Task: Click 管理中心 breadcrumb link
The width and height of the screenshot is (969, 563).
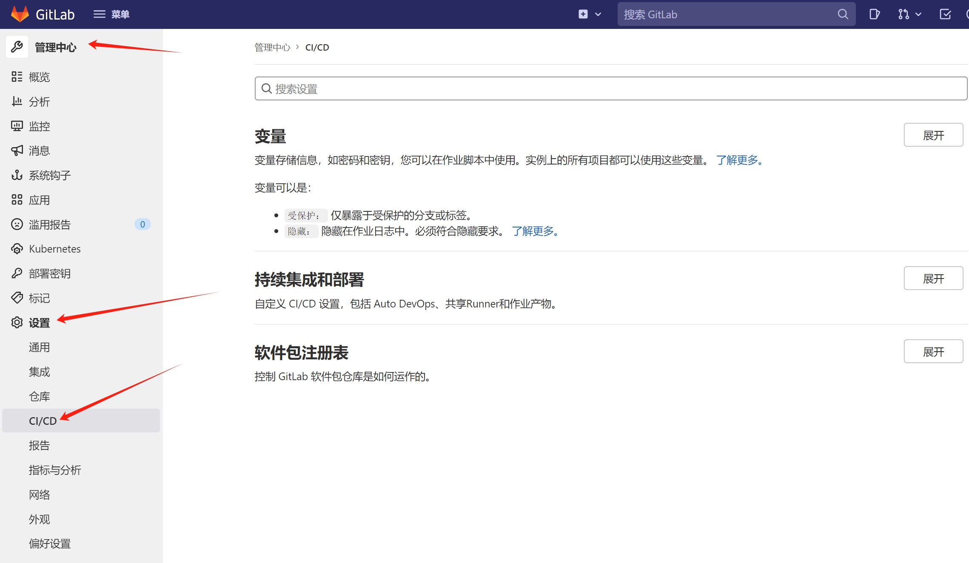Action: tap(272, 47)
